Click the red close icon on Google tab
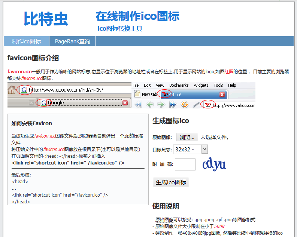Viewport: 297px width, 237px height. 125,103
